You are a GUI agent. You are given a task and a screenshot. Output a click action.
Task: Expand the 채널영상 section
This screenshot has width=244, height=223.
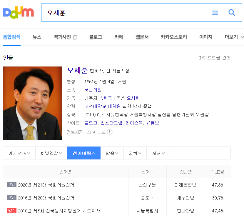(x=51, y=153)
